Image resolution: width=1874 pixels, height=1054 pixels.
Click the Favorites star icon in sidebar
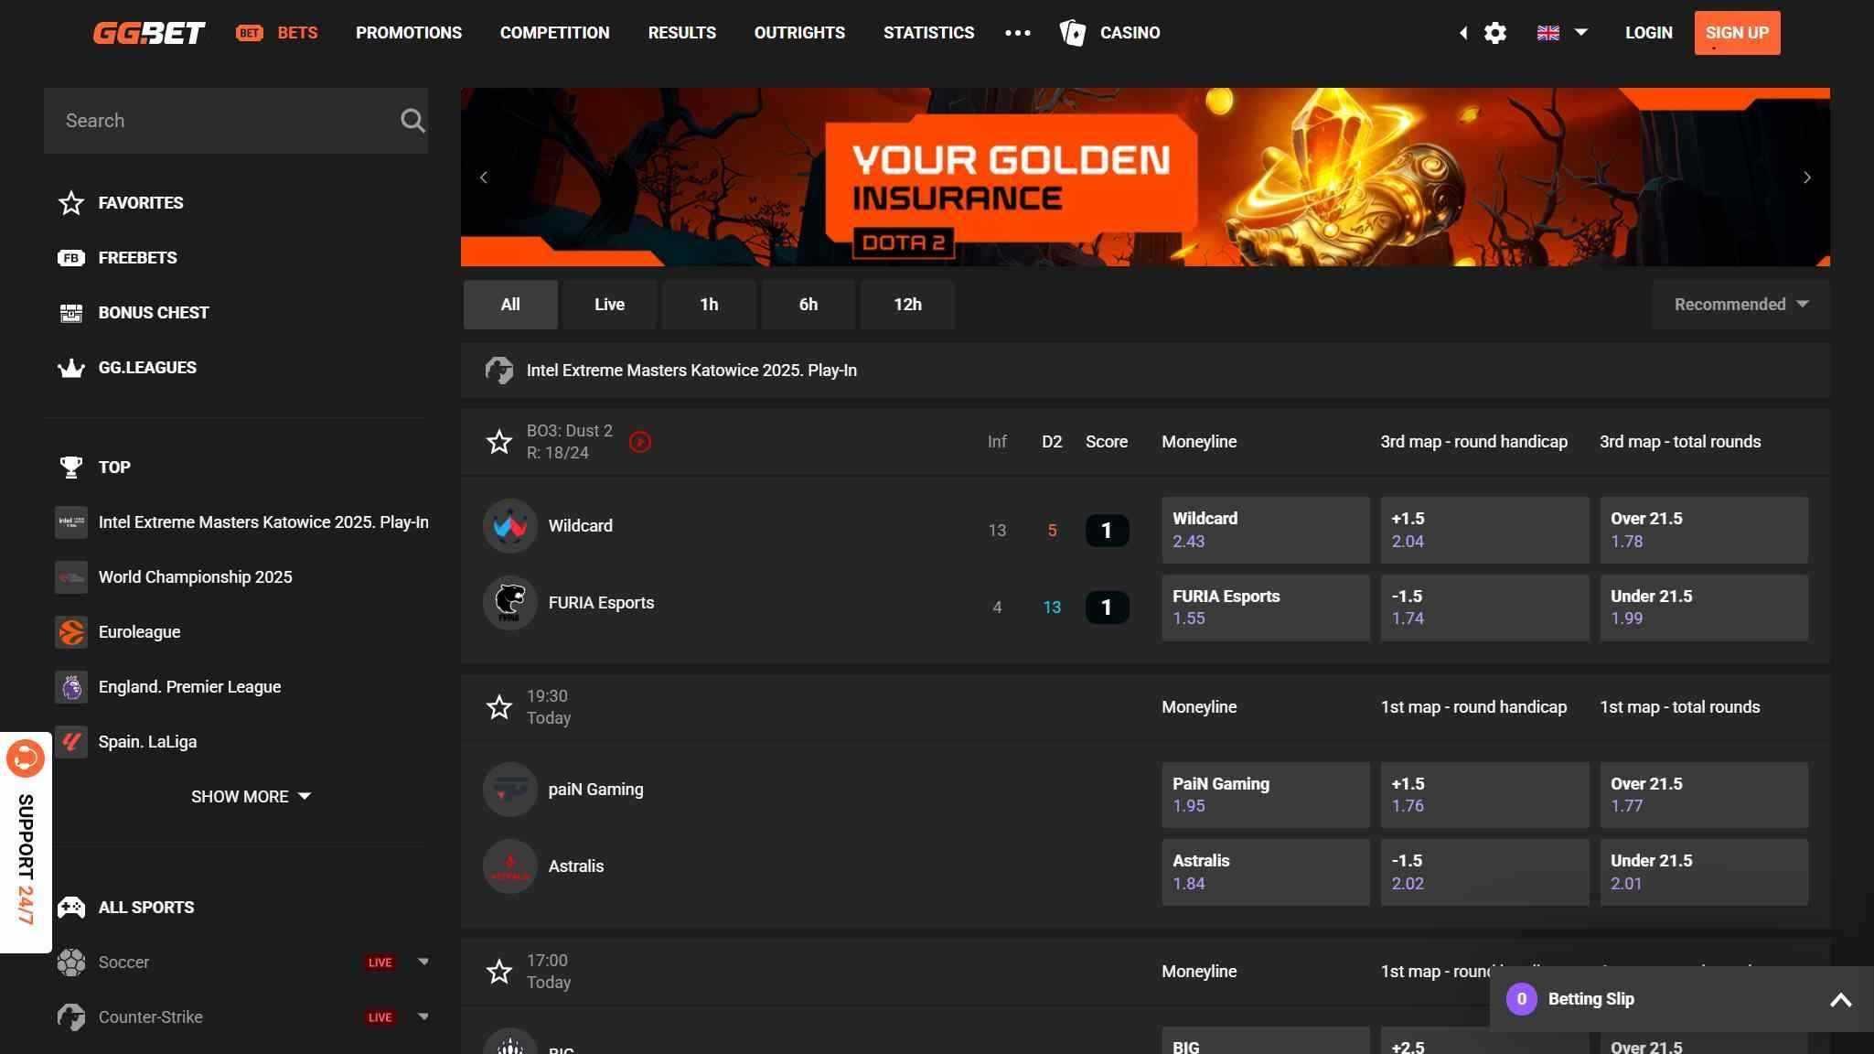71,203
